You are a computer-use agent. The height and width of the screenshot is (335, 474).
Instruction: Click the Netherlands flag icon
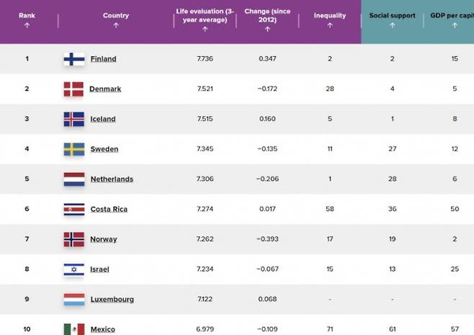coord(73,179)
